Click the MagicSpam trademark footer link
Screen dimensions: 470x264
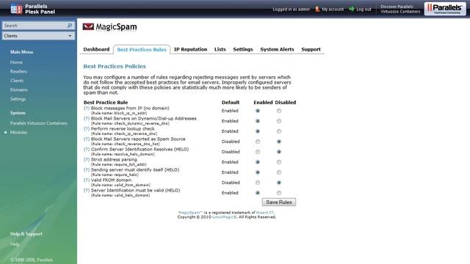pyautogui.click(x=190, y=213)
